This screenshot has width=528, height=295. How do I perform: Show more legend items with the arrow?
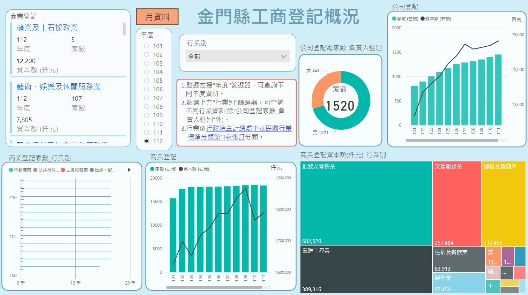tap(129, 170)
